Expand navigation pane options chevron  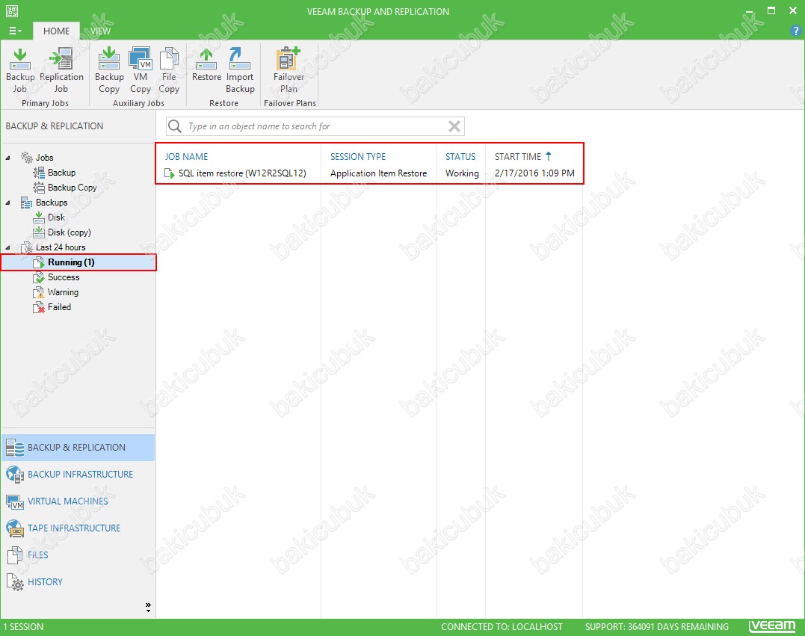pos(148,608)
